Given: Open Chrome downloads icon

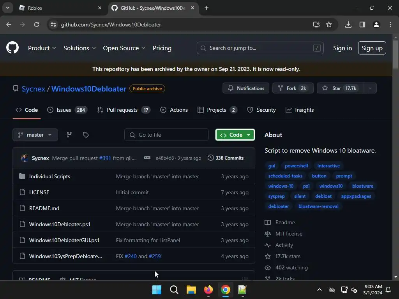Looking at the screenshot, I should click(348, 25).
